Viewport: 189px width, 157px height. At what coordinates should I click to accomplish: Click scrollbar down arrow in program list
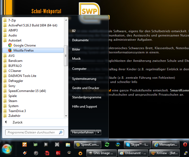coord(66,116)
